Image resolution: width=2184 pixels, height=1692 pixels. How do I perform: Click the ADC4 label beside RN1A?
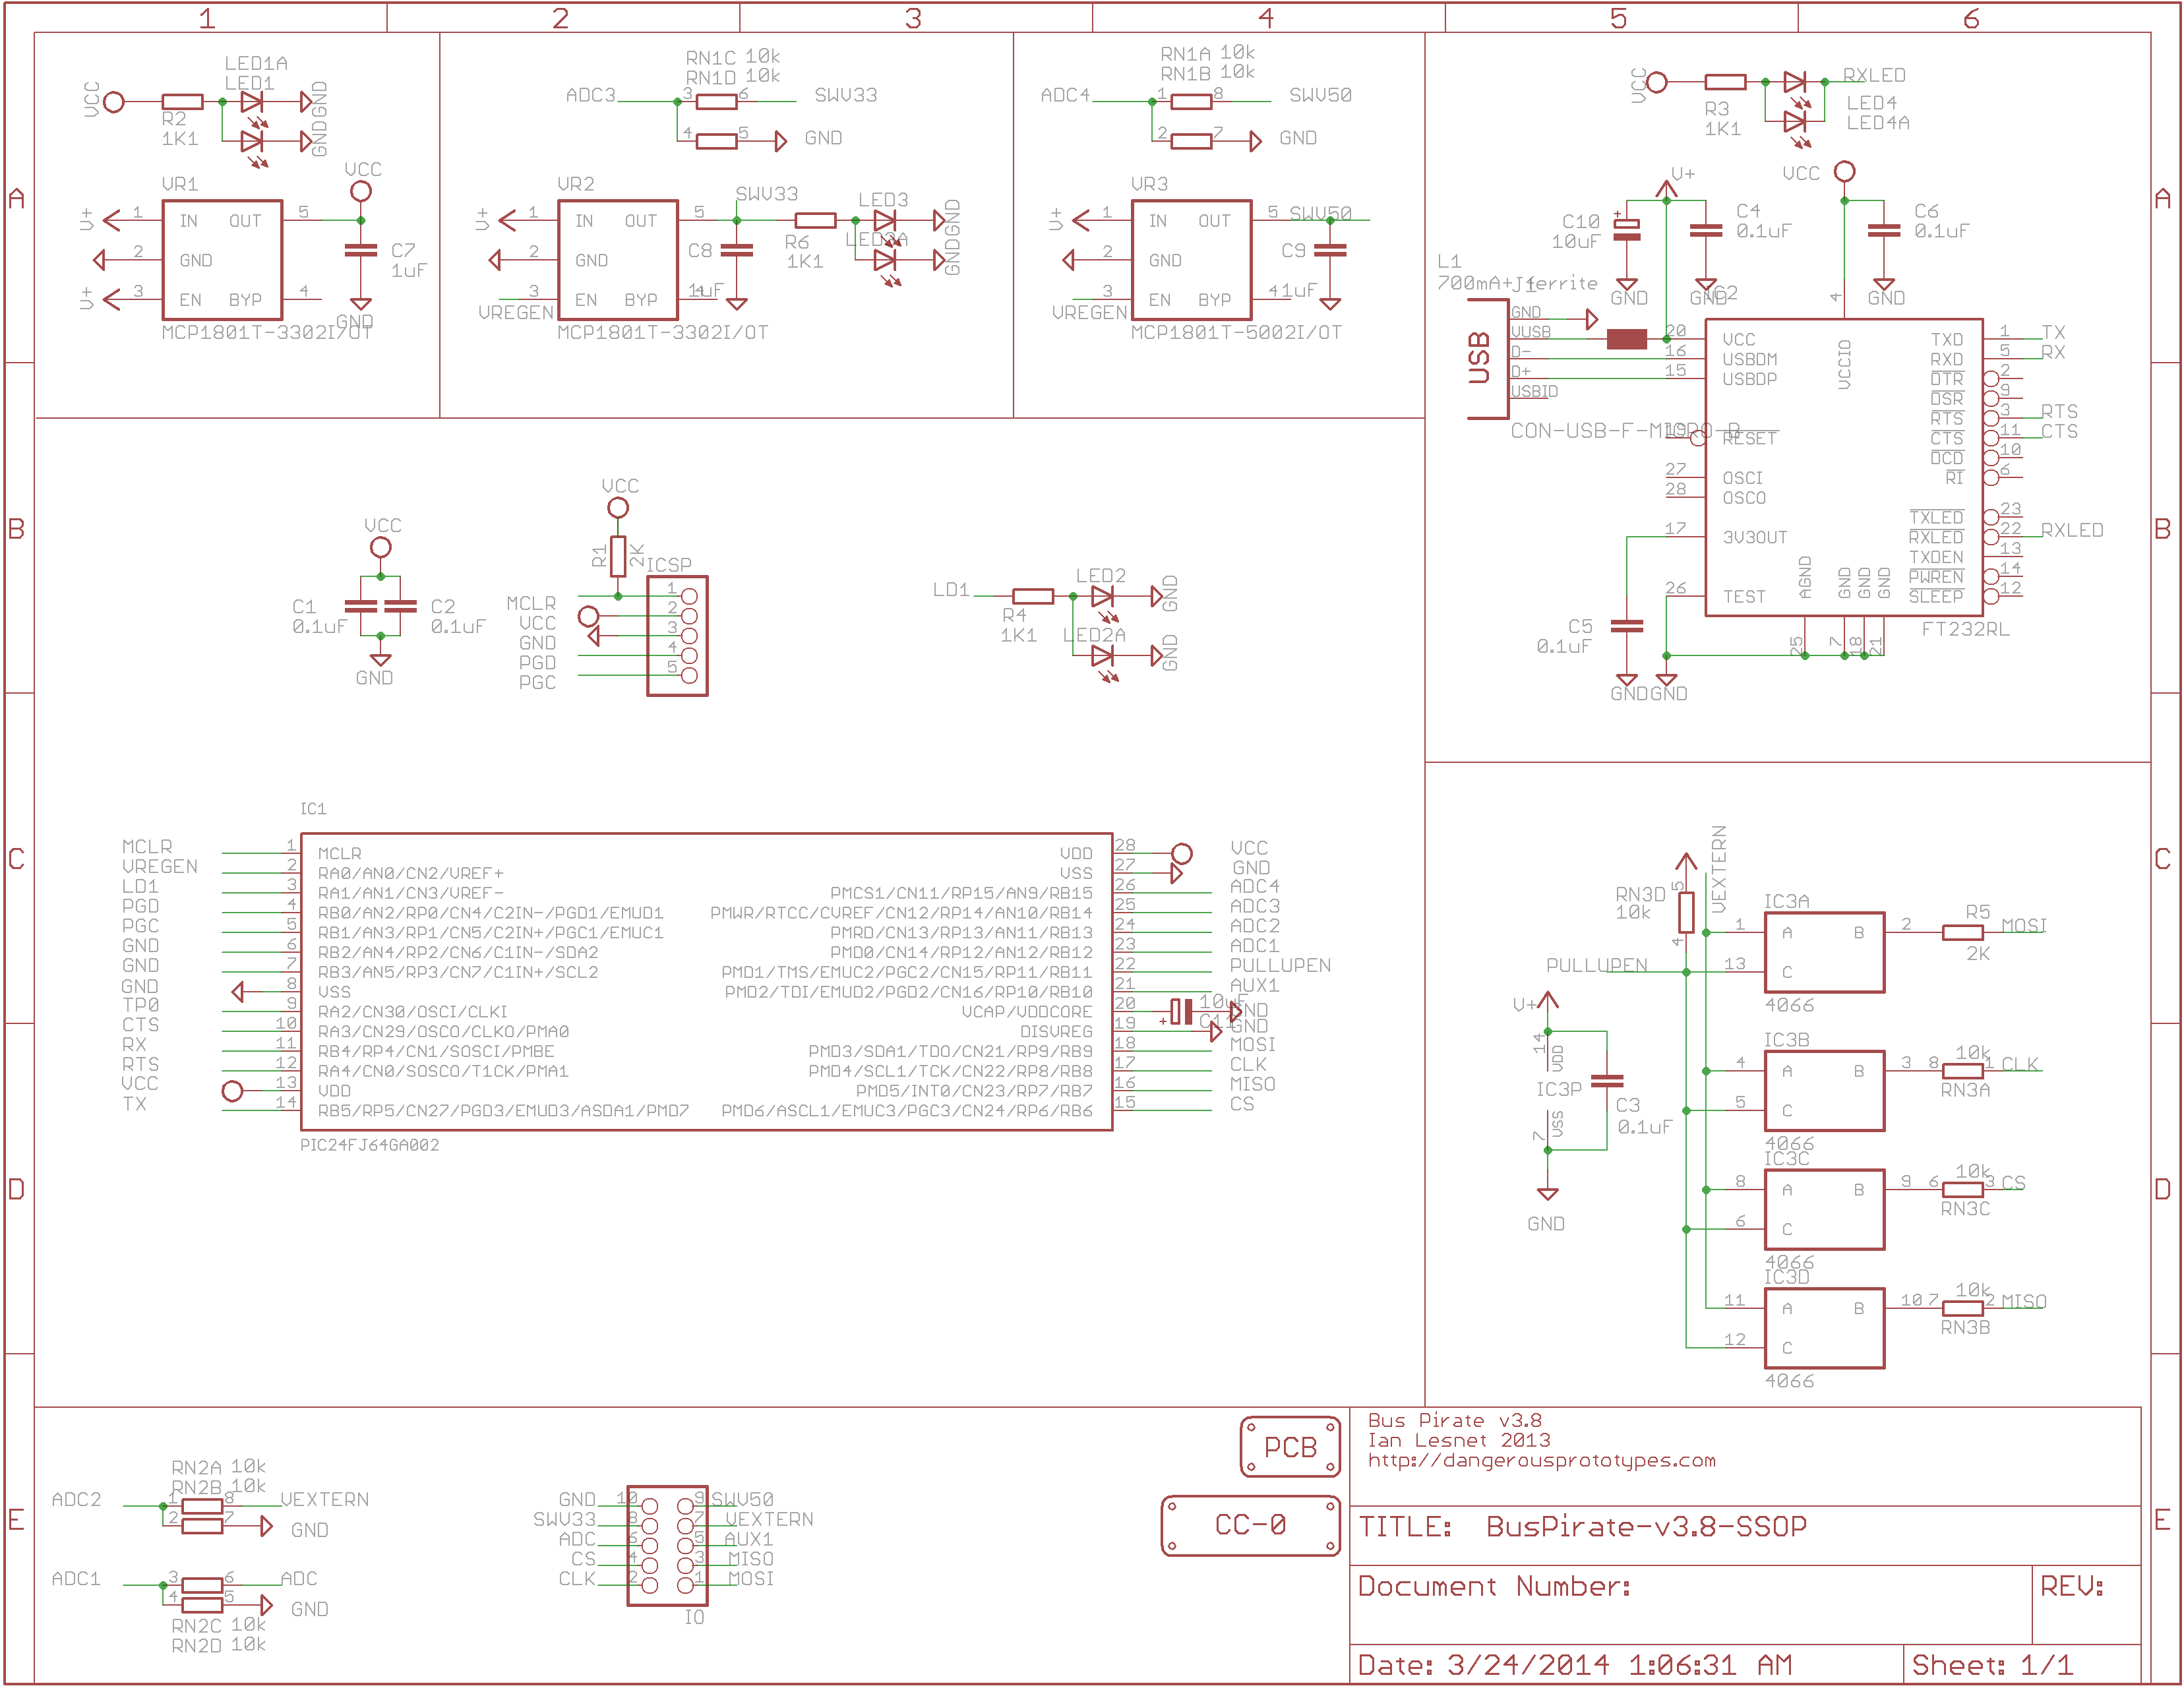1065,95
